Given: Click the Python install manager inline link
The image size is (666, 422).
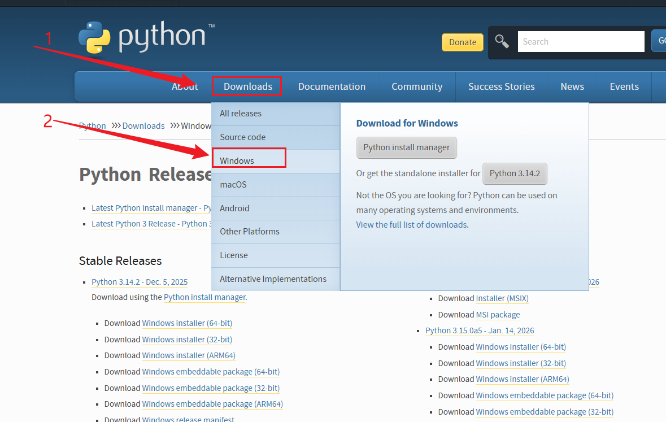Looking at the screenshot, I should point(204,298).
